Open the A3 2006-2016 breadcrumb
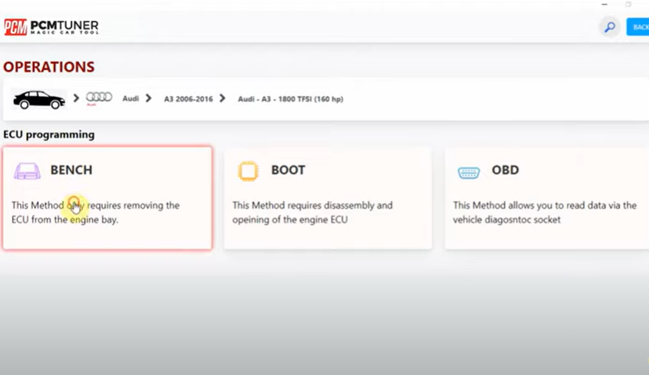The image size is (649, 375). pyautogui.click(x=188, y=99)
